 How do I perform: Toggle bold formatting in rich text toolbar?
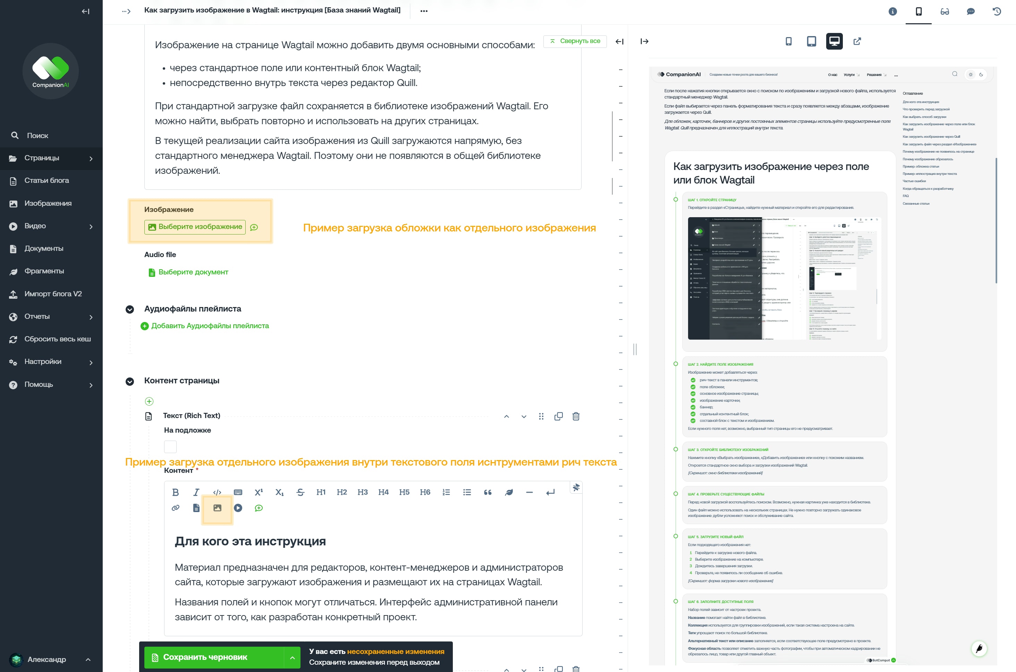[x=175, y=492]
